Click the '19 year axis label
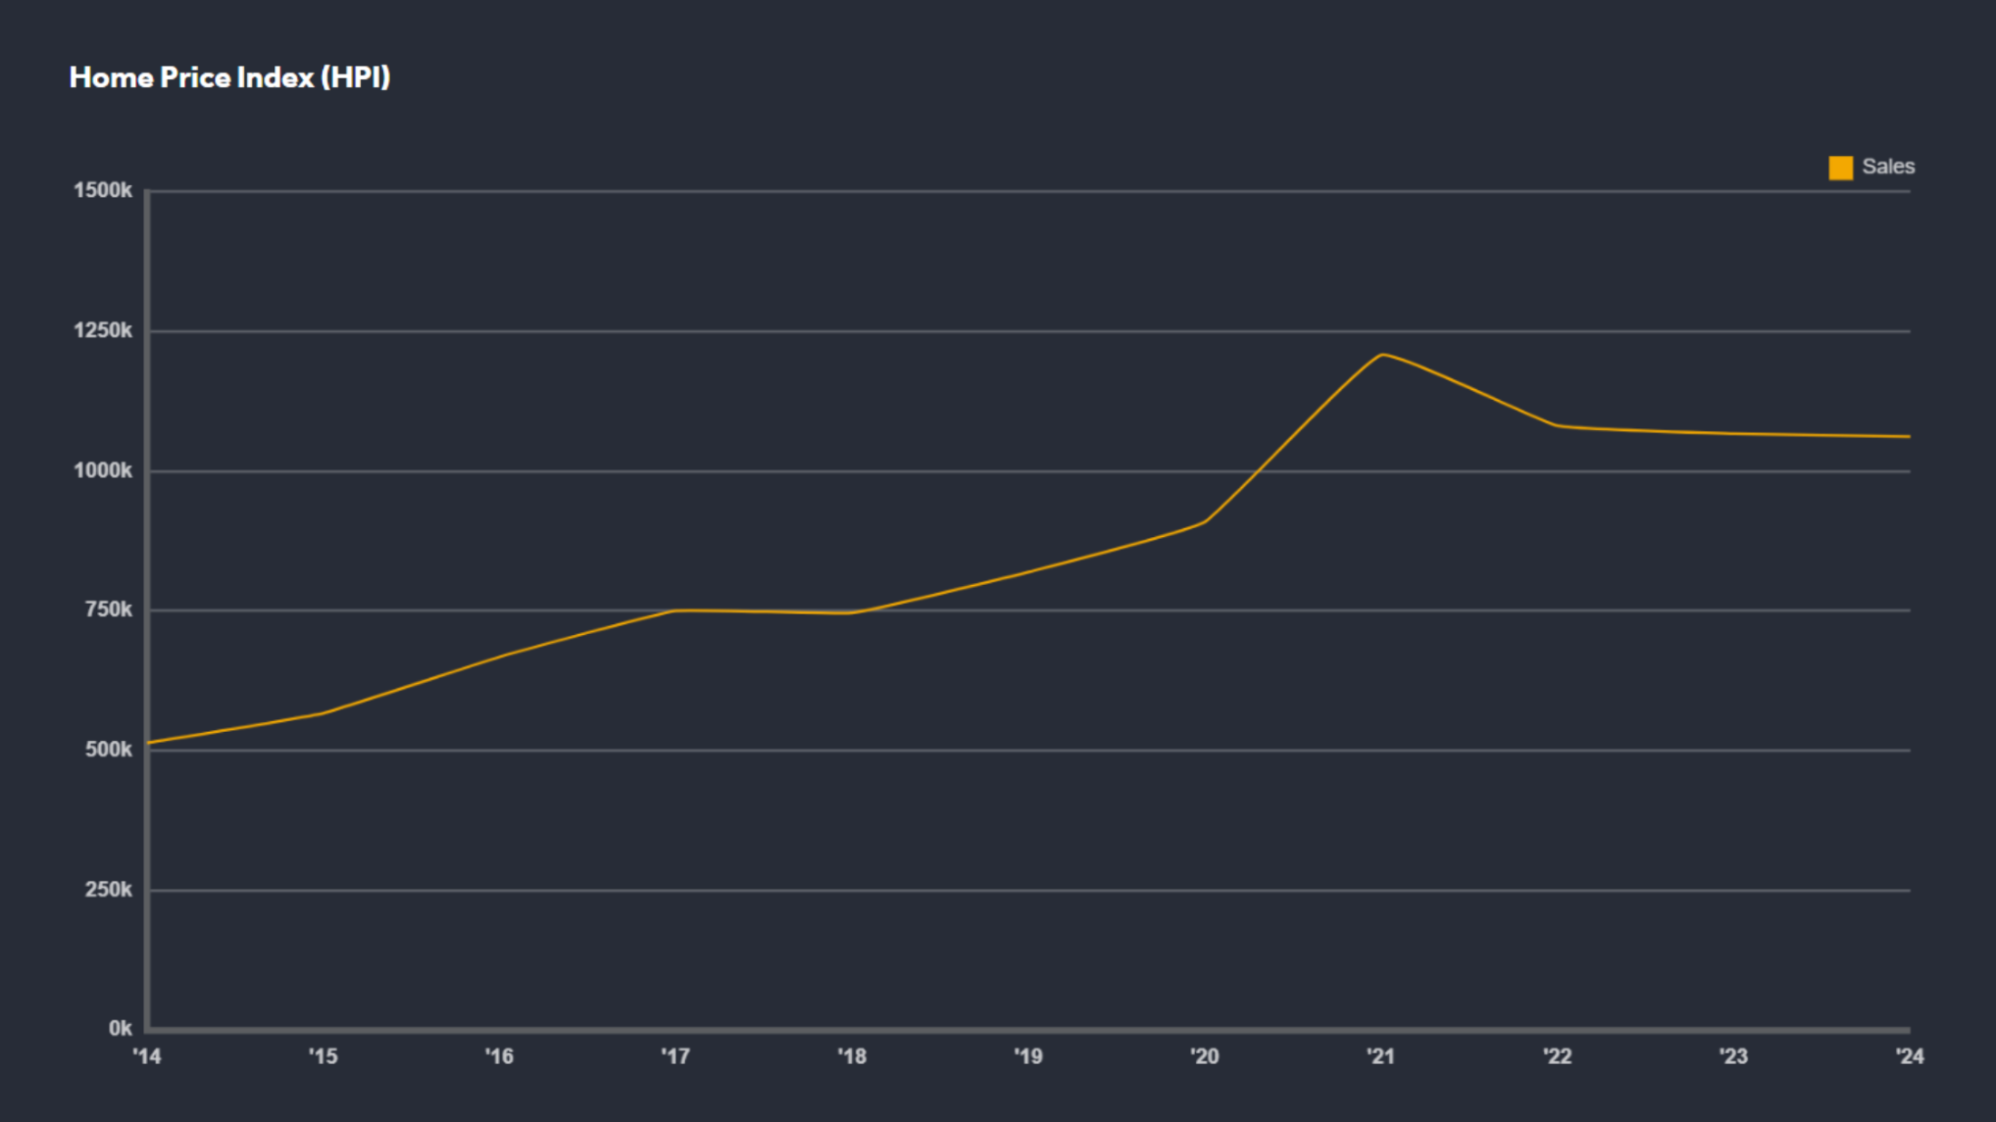Image resolution: width=1996 pixels, height=1122 pixels. click(1028, 1056)
